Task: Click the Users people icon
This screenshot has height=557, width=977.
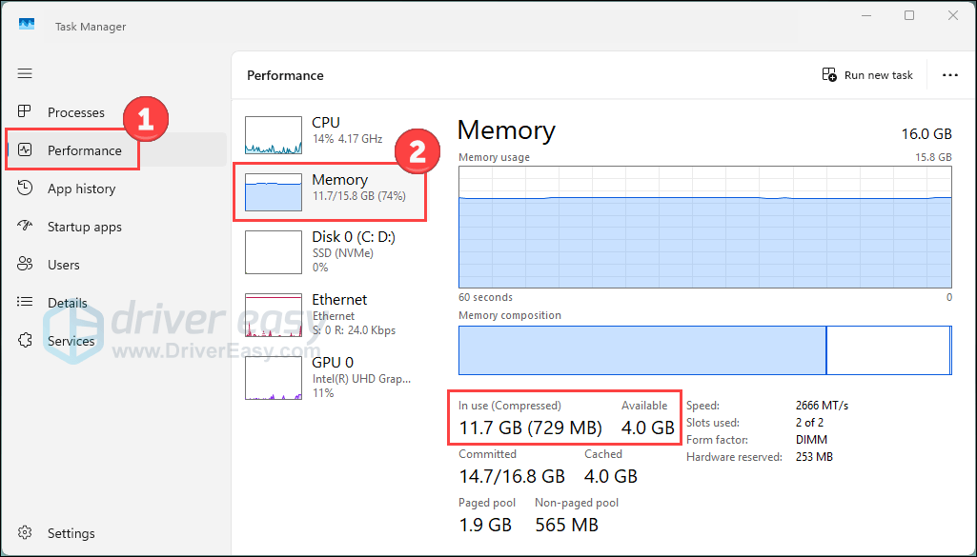Action: pos(26,265)
